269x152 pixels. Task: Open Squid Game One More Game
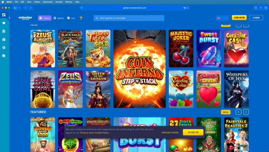pos(43,89)
